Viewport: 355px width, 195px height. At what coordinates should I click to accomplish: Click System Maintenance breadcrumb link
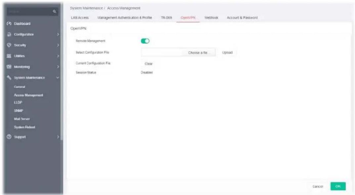pos(86,8)
